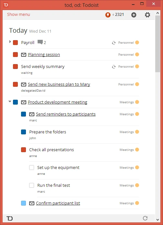Open Send new business plan to Mary link

click(59, 84)
